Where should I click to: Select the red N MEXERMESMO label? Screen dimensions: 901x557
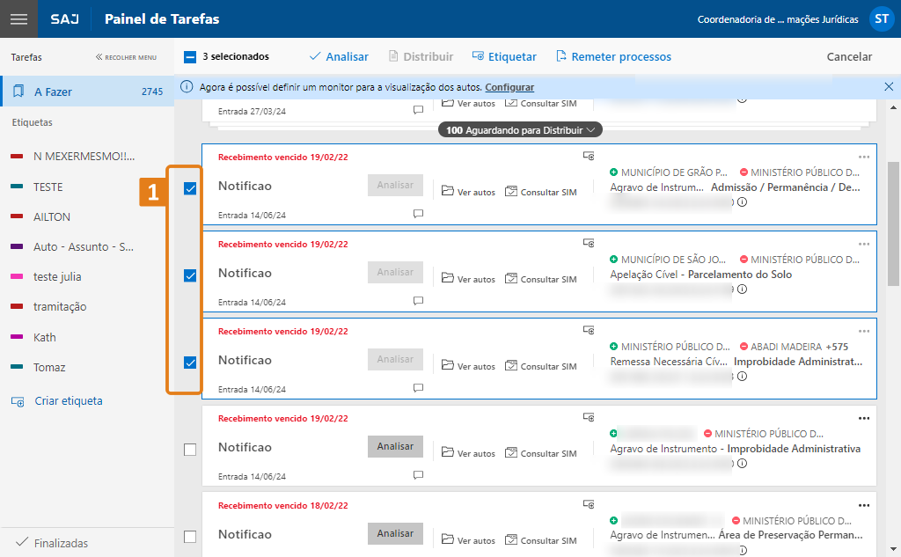click(83, 157)
